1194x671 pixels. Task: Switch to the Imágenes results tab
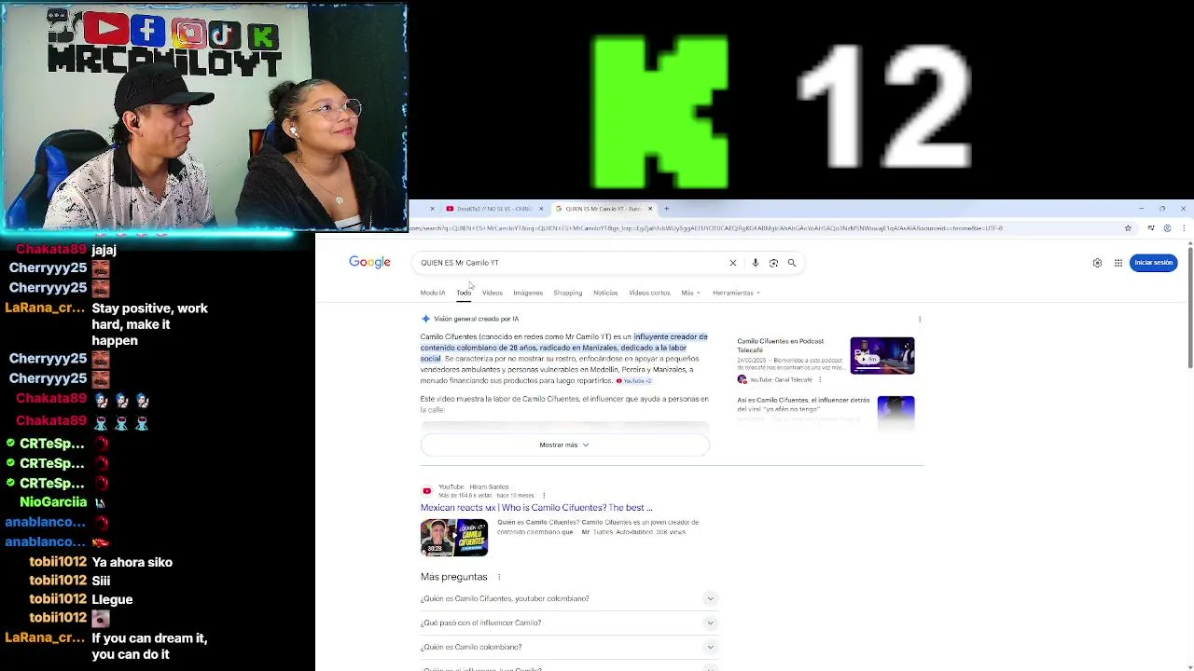tap(528, 293)
